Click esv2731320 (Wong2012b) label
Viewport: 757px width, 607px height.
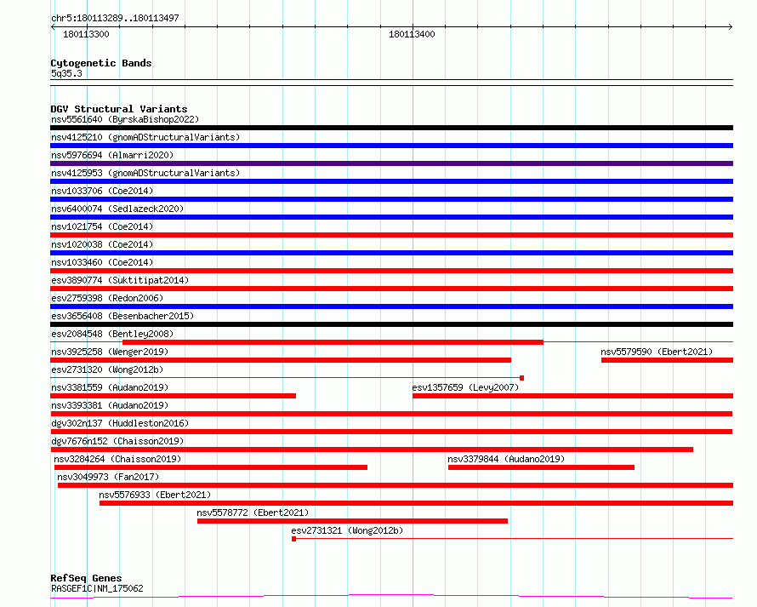point(107,369)
